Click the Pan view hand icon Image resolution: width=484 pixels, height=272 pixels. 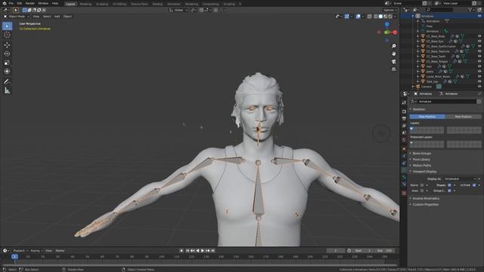click(x=393, y=54)
